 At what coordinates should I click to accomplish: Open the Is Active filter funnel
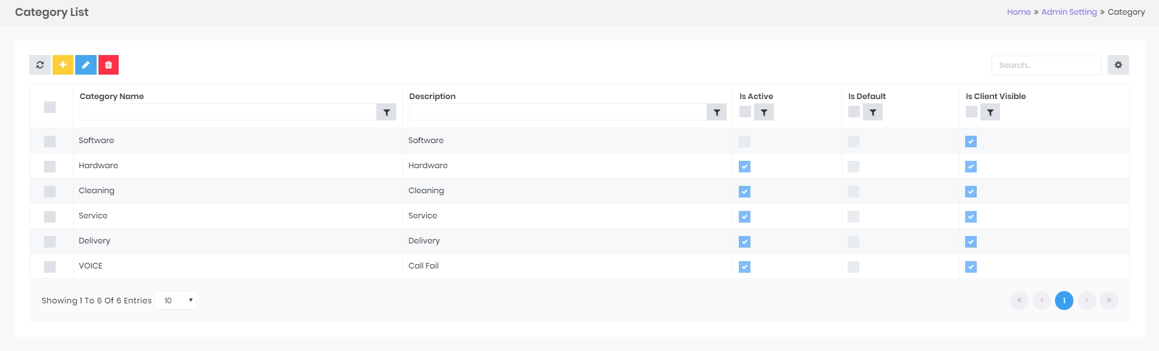tap(764, 113)
